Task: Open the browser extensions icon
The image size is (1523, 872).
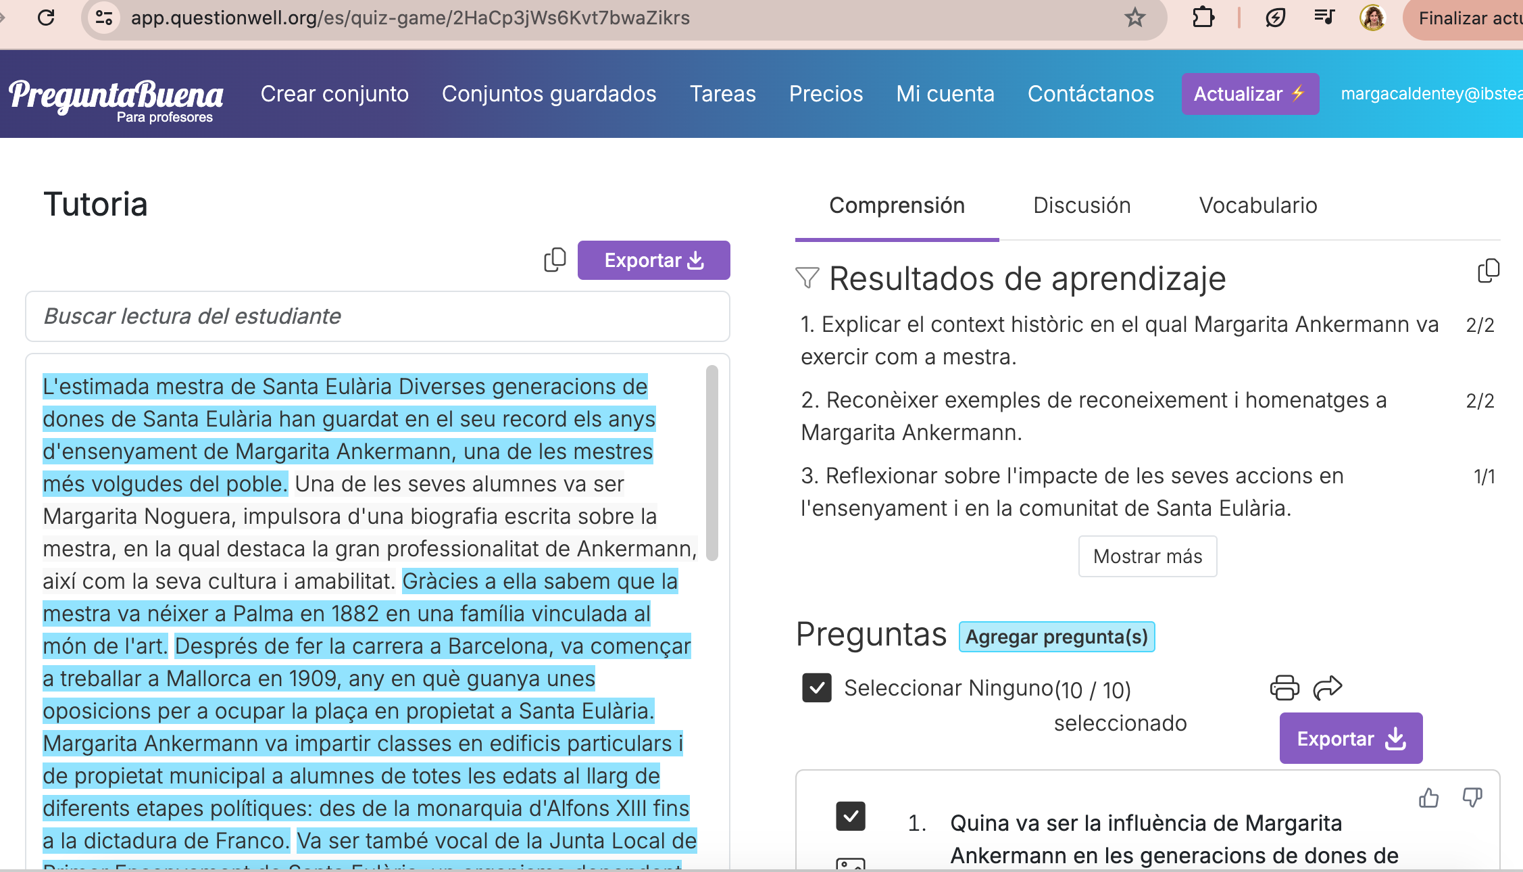Action: click(x=1203, y=18)
